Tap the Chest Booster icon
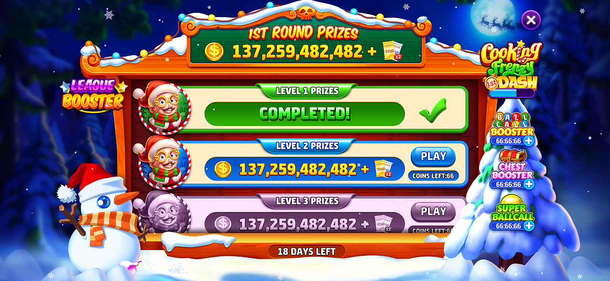Screen dimensions: 610x281 click(x=512, y=164)
